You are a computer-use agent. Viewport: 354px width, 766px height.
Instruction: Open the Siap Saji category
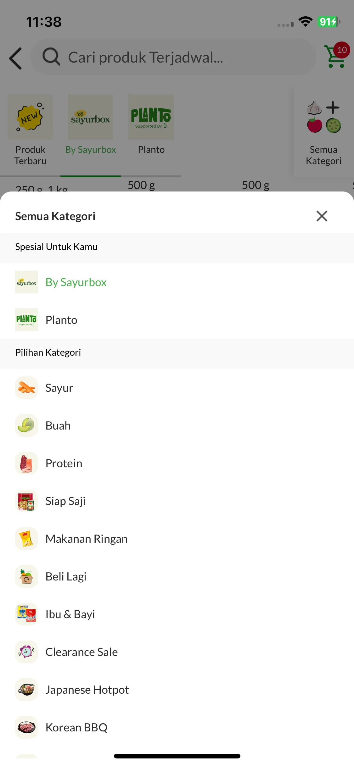pos(177,501)
